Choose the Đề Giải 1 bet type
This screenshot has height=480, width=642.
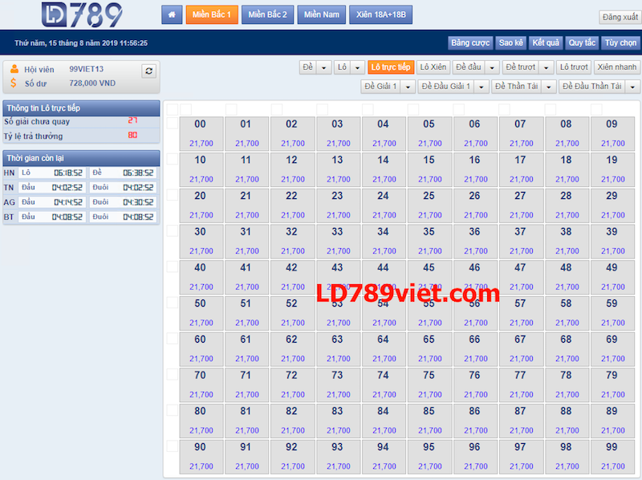coord(380,87)
